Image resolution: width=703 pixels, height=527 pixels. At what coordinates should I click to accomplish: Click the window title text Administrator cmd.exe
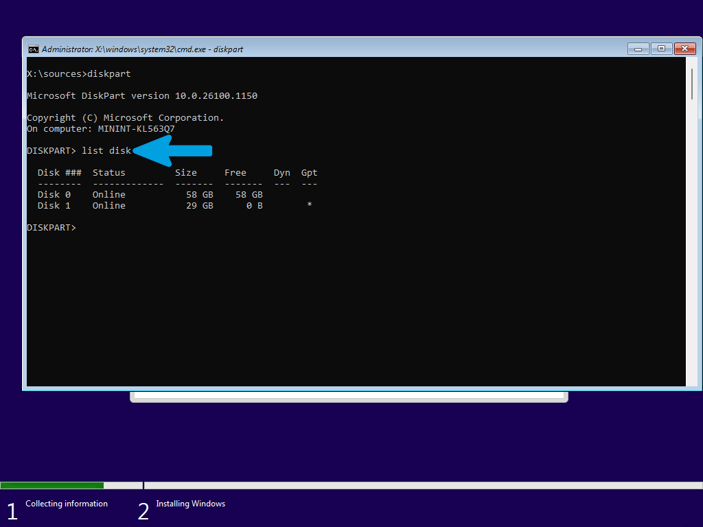142,49
